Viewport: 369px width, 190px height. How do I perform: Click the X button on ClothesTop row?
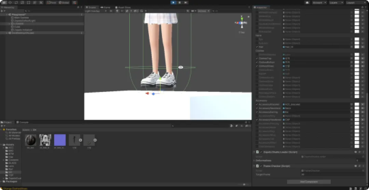pos(363,58)
